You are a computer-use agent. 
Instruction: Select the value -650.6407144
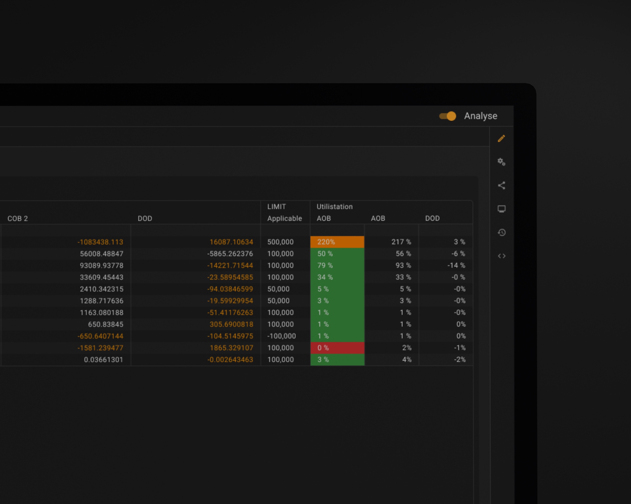(x=100, y=336)
